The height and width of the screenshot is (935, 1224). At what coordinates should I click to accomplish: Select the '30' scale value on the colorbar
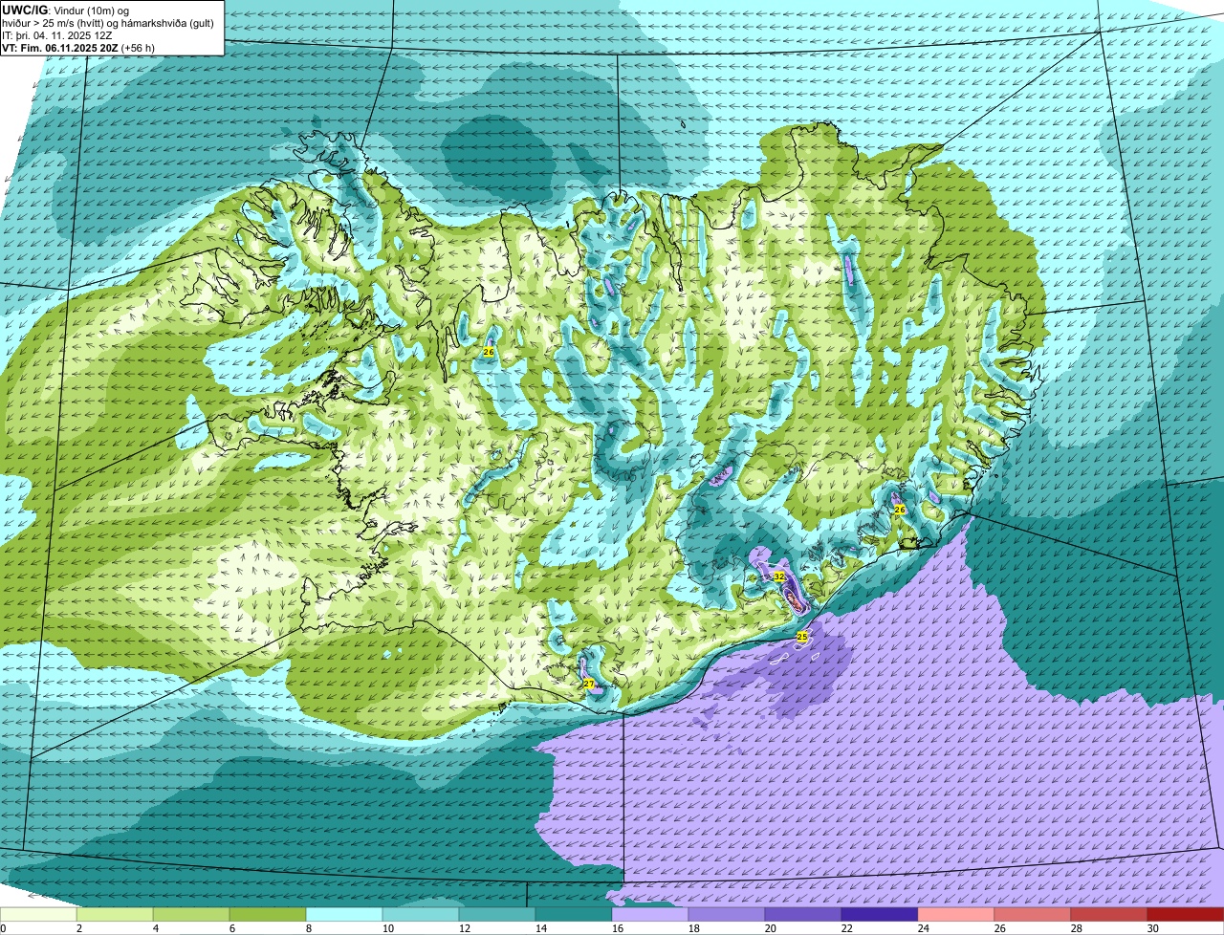coord(1153,928)
